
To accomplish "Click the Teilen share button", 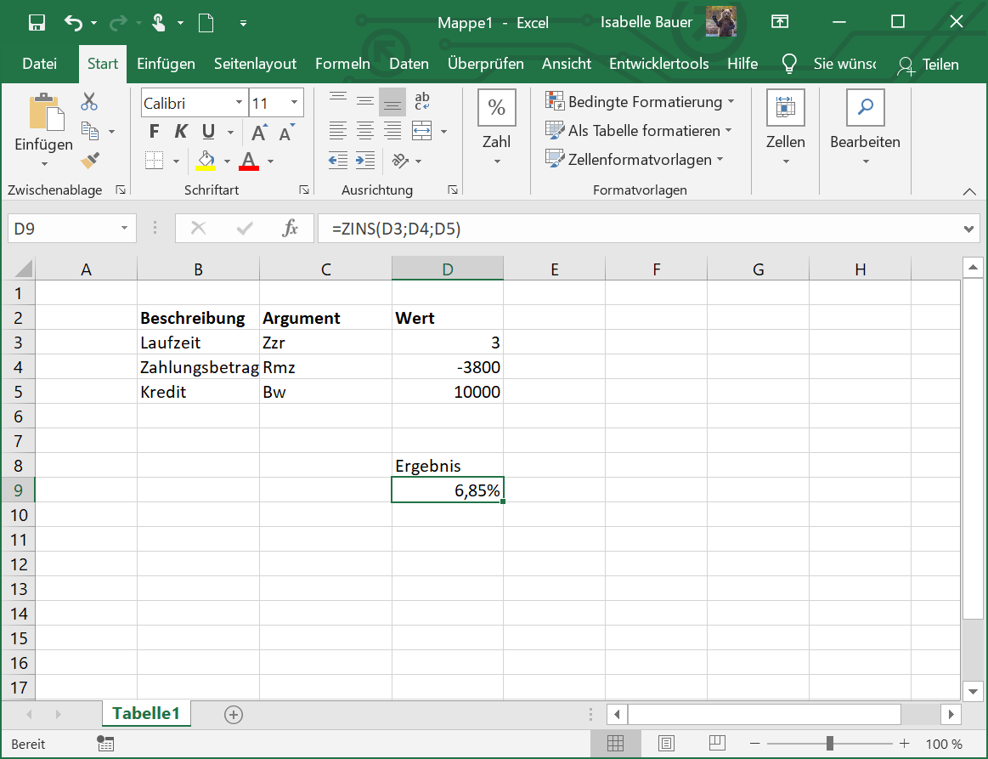I will pyautogui.click(x=929, y=65).
